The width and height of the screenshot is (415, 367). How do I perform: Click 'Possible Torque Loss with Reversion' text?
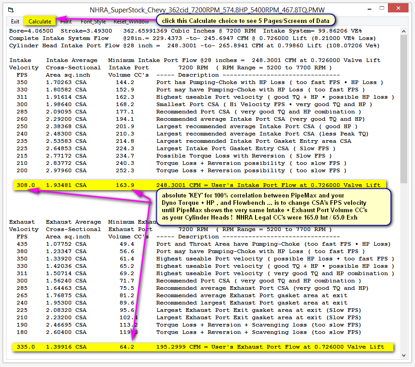click(x=221, y=156)
